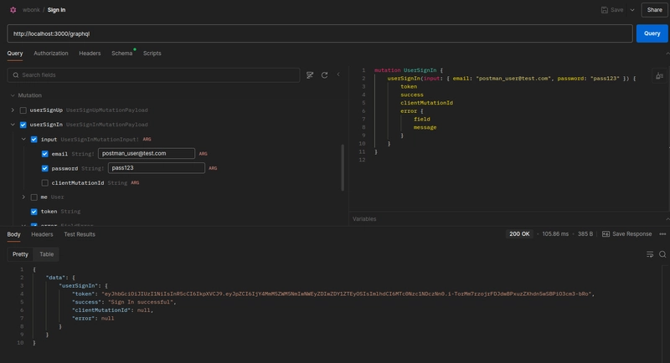Click the 105.86 ms response time
Viewport: 670px width, 363px height.
[555, 233]
